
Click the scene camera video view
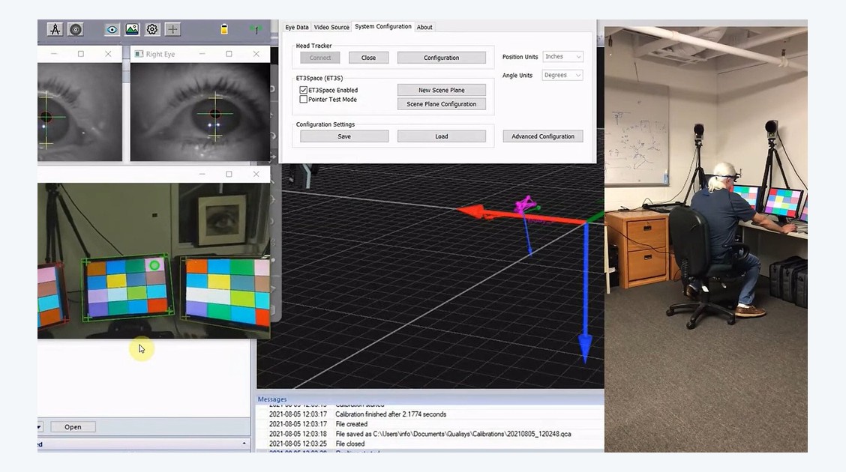154,261
